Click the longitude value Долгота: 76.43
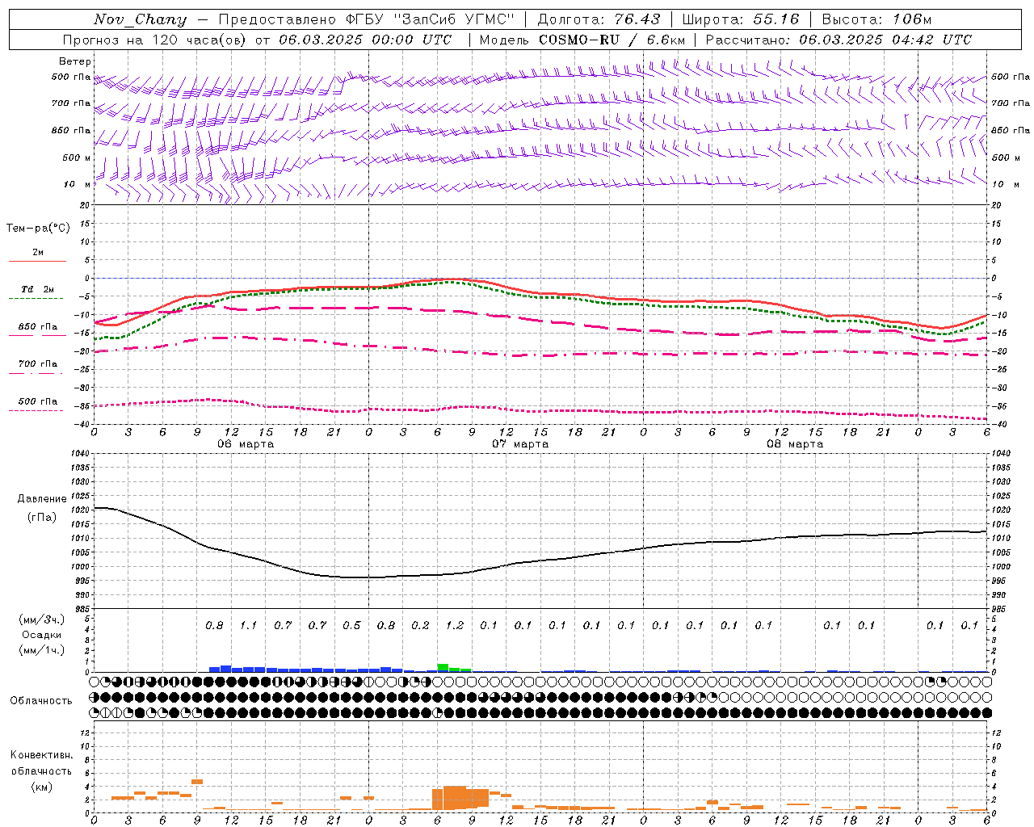Screen dimensions: 1034x827 coord(599,19)
